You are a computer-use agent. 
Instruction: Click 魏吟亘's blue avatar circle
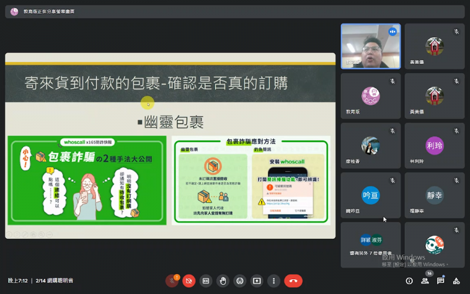point(371,195)
